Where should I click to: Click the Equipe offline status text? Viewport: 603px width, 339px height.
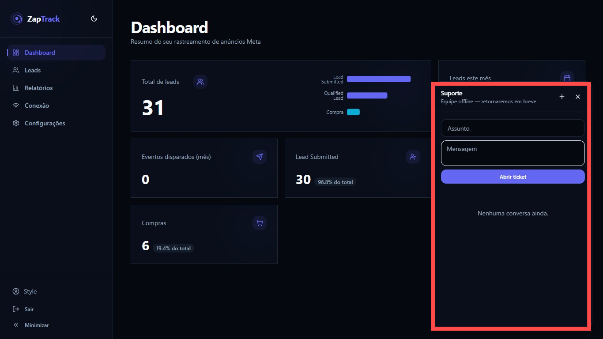pos(489,102)
